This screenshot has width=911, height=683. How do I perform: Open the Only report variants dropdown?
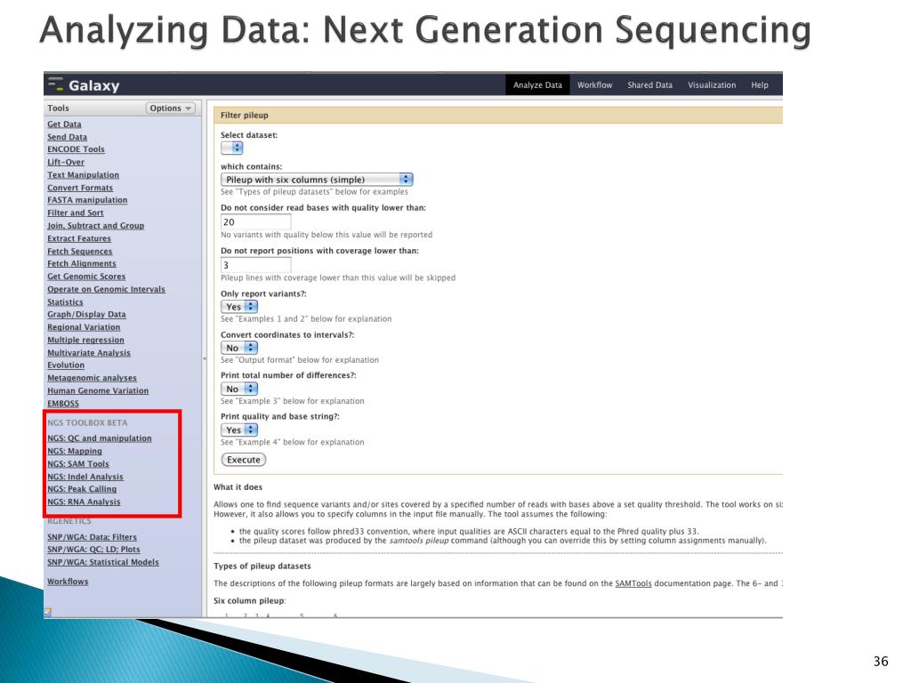click(238, 307)
